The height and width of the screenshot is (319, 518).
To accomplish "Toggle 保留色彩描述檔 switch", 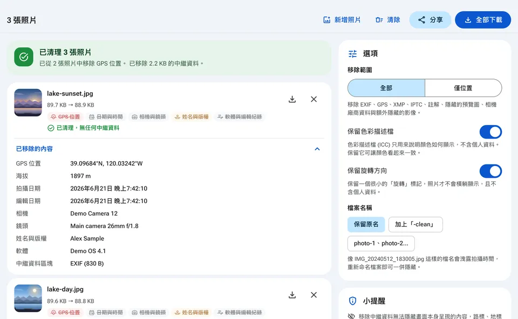I will tap(490, 132).
